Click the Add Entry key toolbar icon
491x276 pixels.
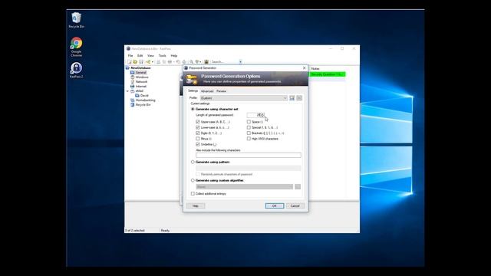pos(148,62)
